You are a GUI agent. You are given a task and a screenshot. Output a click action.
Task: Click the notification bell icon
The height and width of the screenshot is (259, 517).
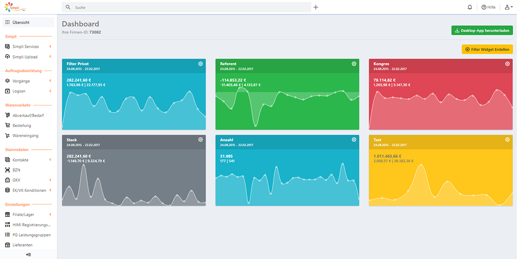[x=470, y=7]
